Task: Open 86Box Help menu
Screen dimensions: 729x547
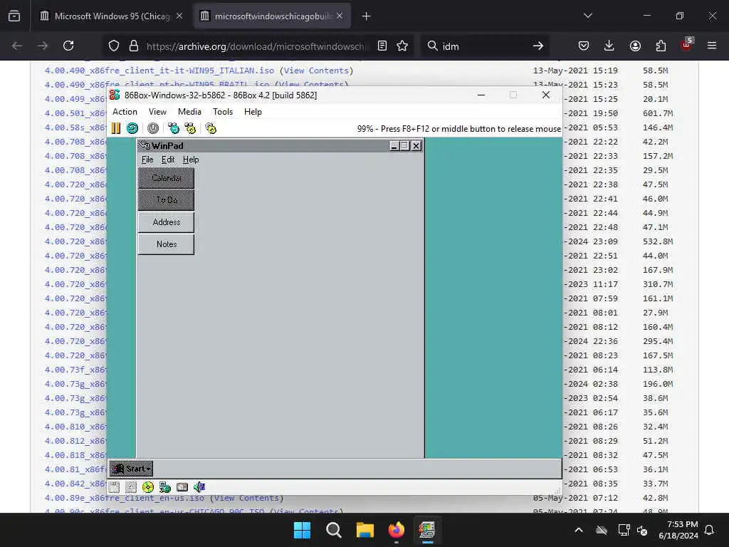Action: (253, 112)
